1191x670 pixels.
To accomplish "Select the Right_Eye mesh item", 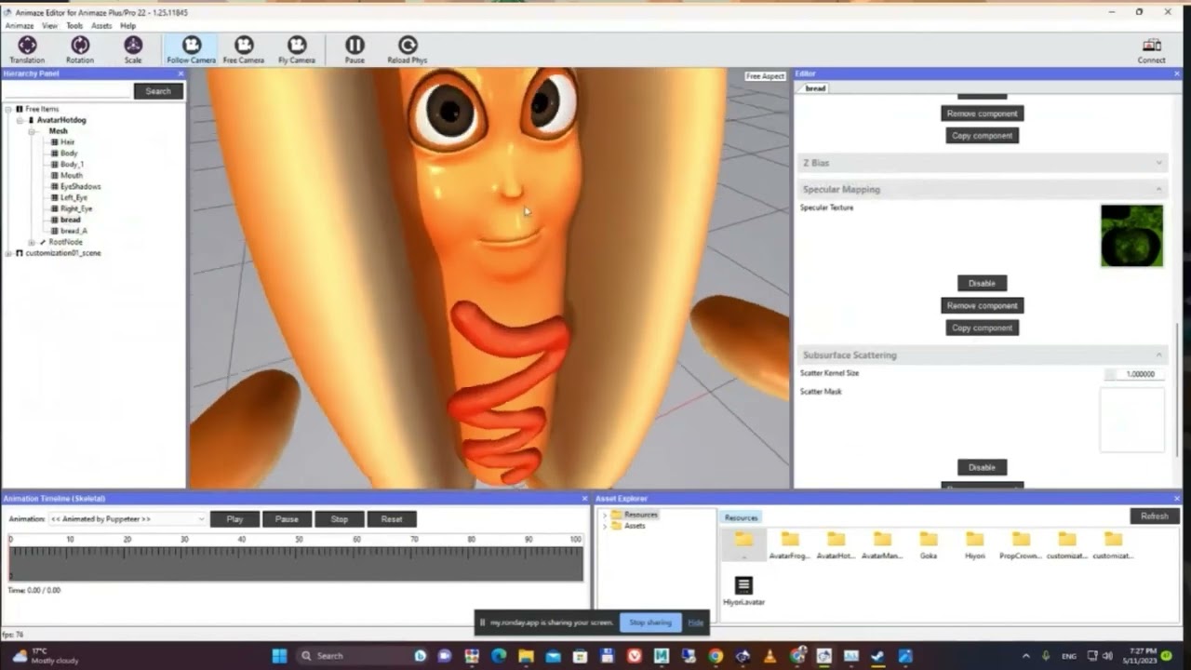I will click(x=76, y=209).
